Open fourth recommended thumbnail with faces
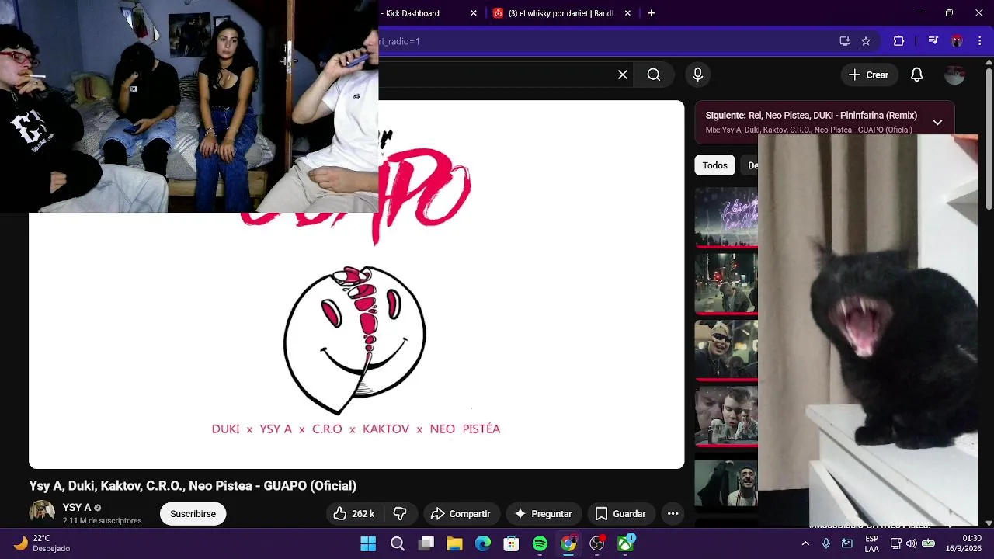 pos(726,415)
